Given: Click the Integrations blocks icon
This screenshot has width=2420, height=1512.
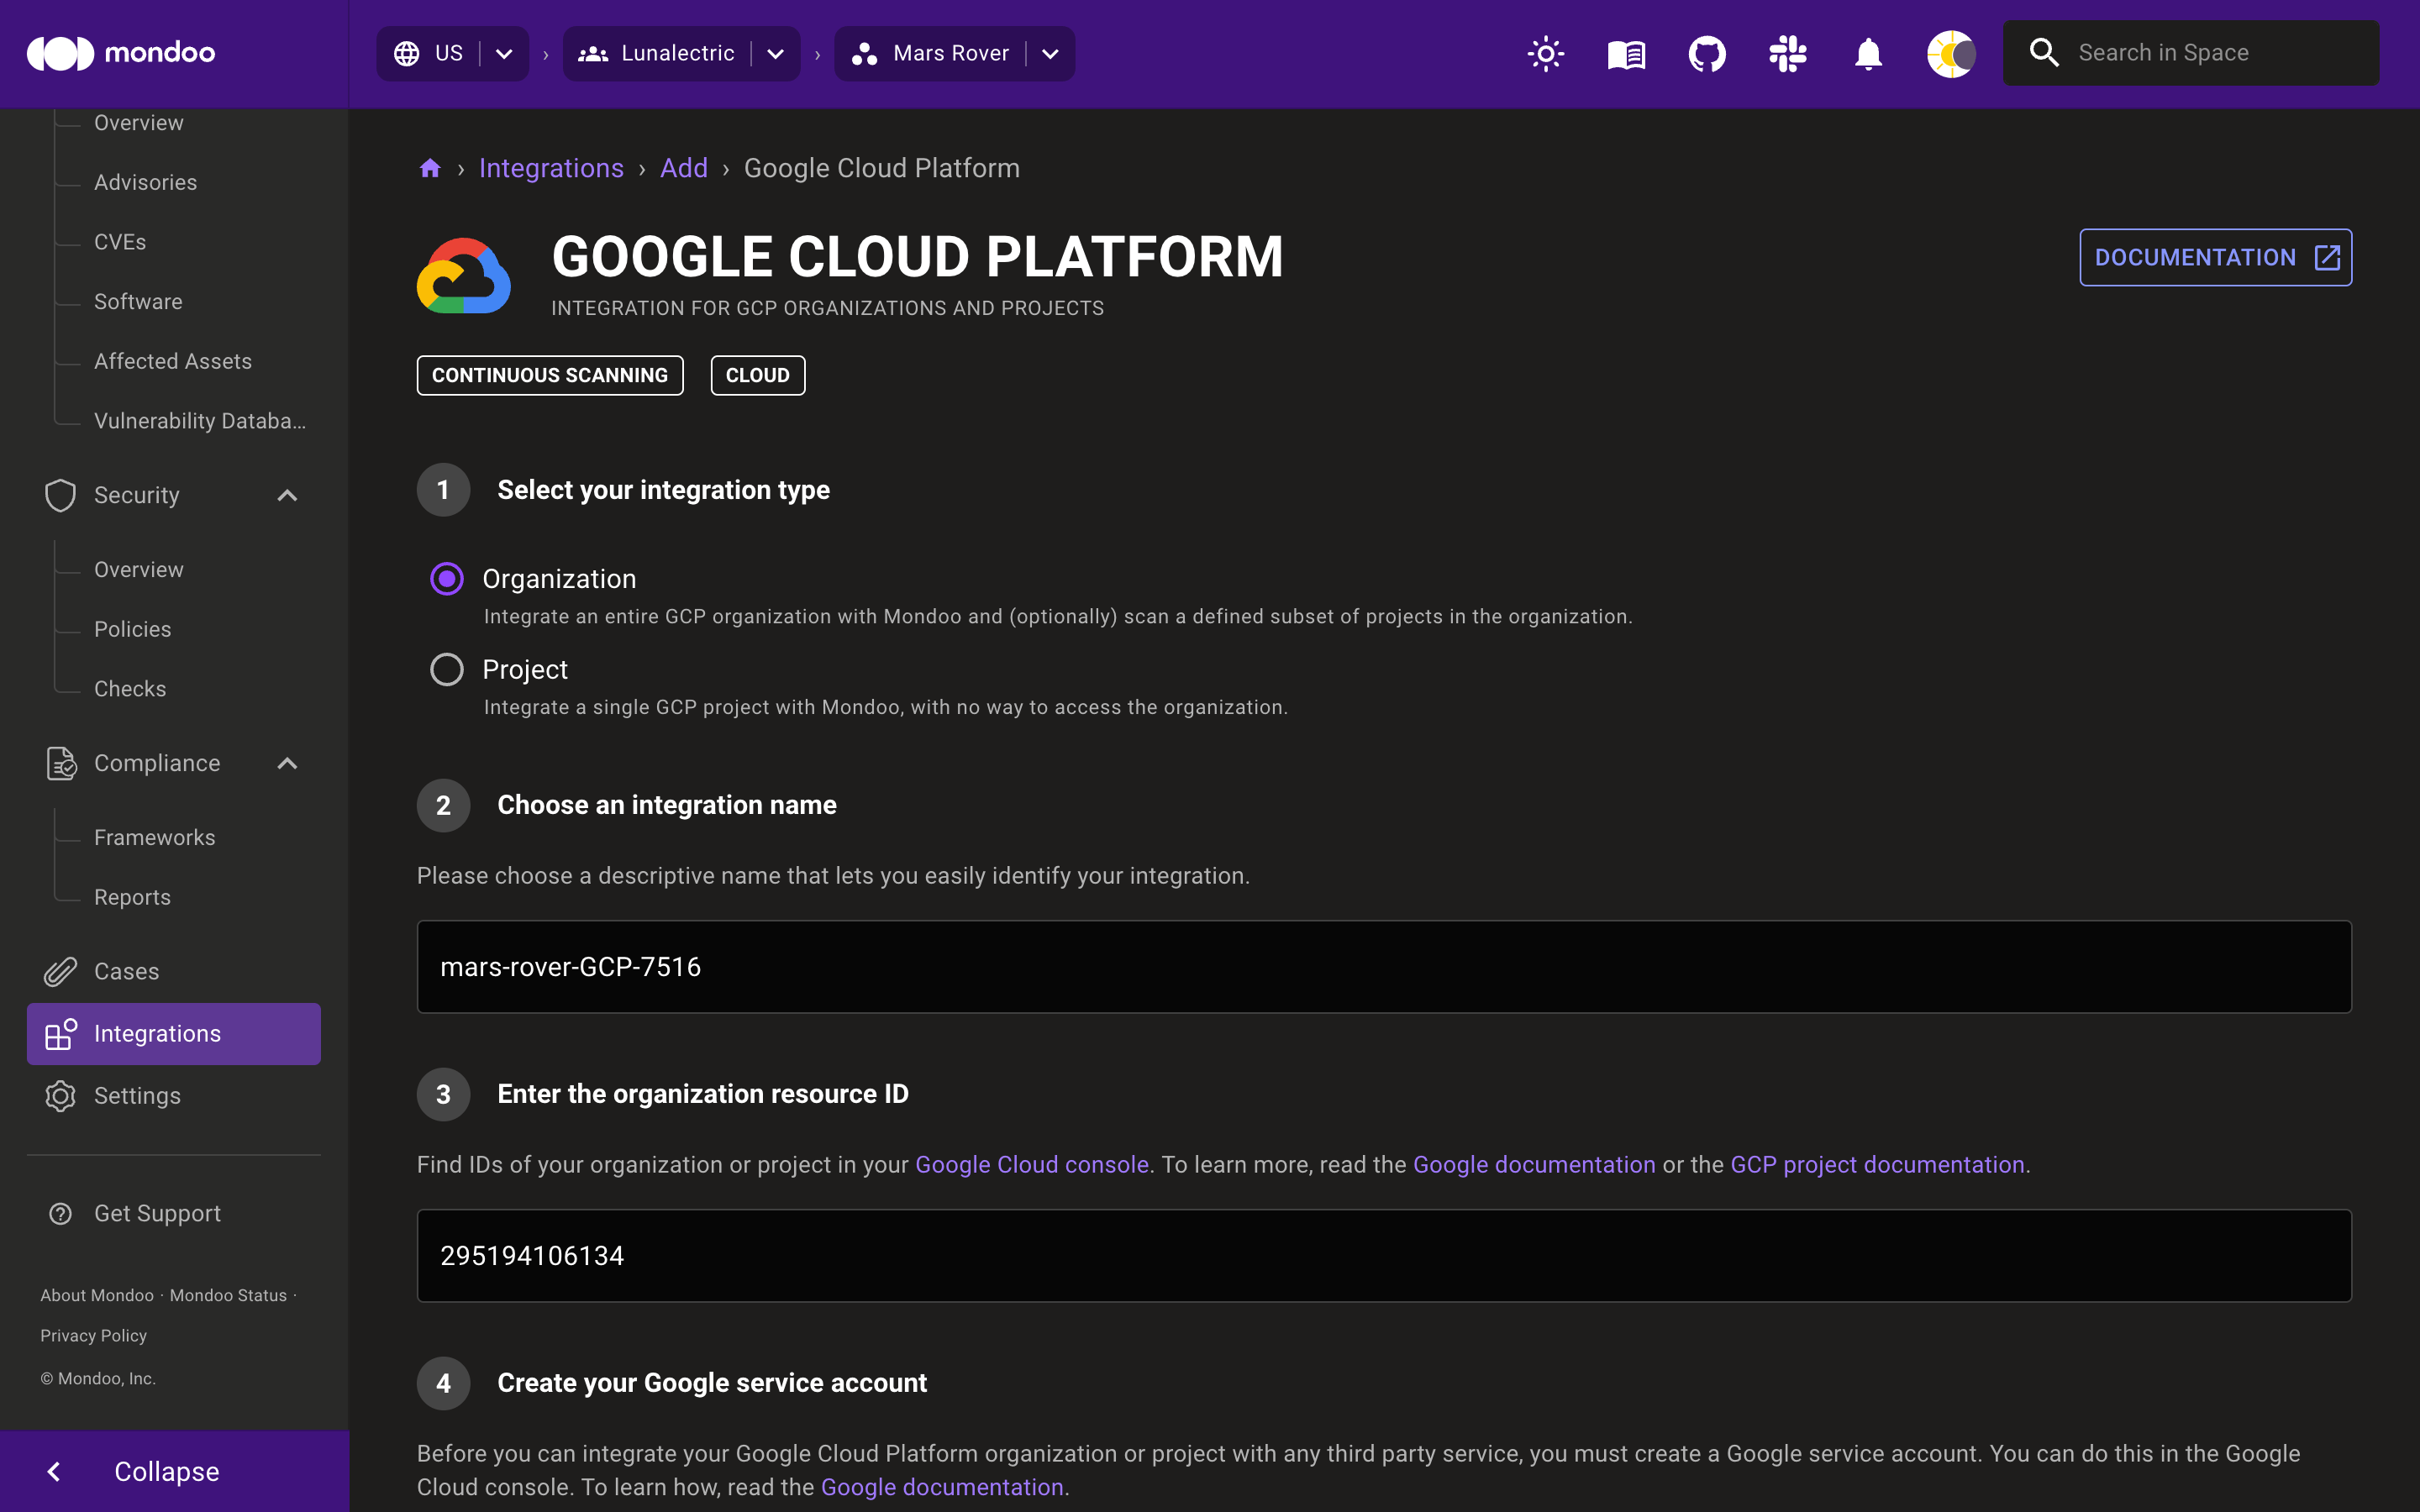Looking at the screenshot, I should (x=60, y=1034).
